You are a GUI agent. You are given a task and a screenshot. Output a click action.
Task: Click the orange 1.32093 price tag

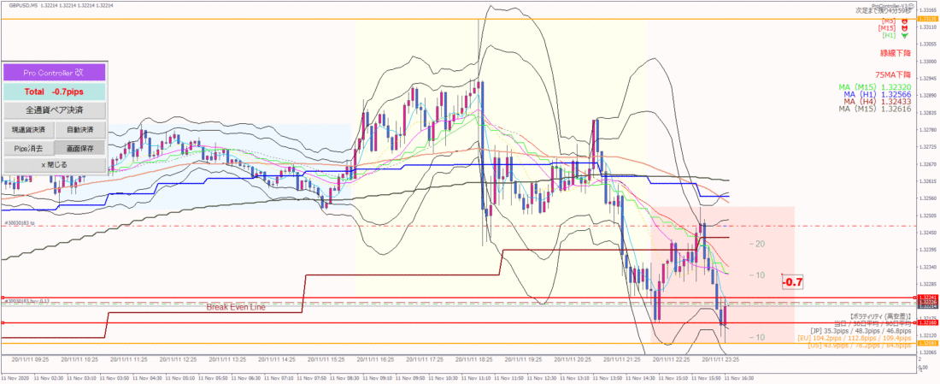(x=927, y=344)
